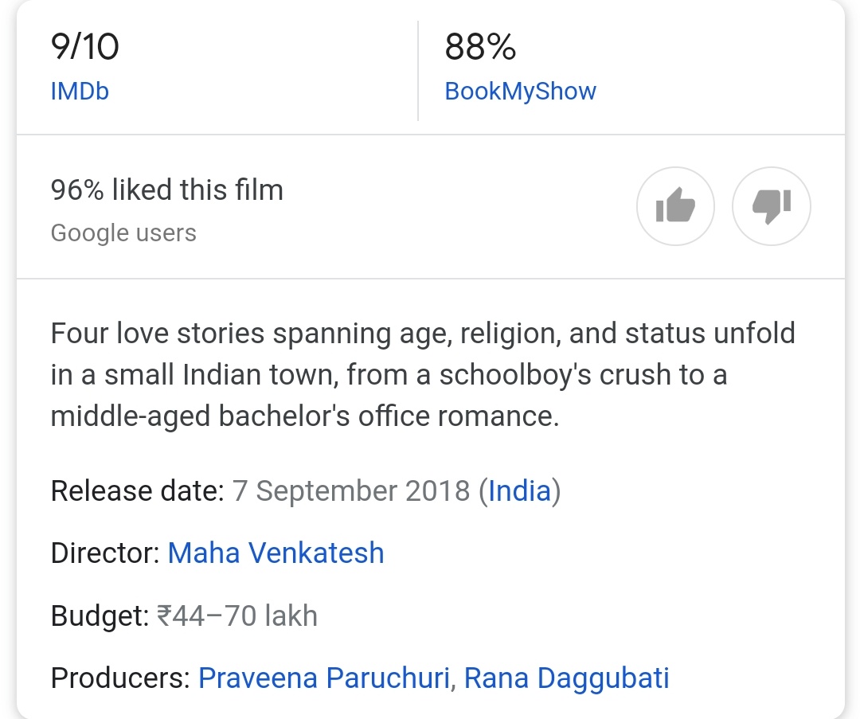This screenshot has height=719, width=860.
Task: Open the IMDb rating link
Action: pyautogui.click(x=79, y=91)
